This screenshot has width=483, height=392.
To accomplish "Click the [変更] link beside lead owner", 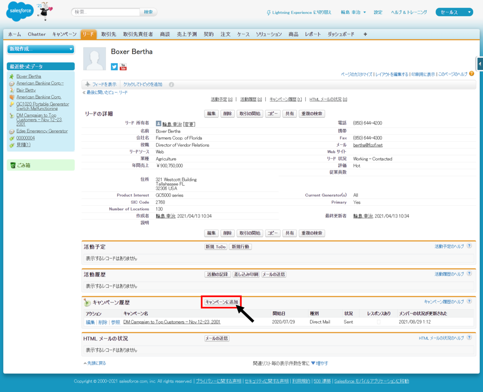I will pyautogui.click(x=189, y=124).
